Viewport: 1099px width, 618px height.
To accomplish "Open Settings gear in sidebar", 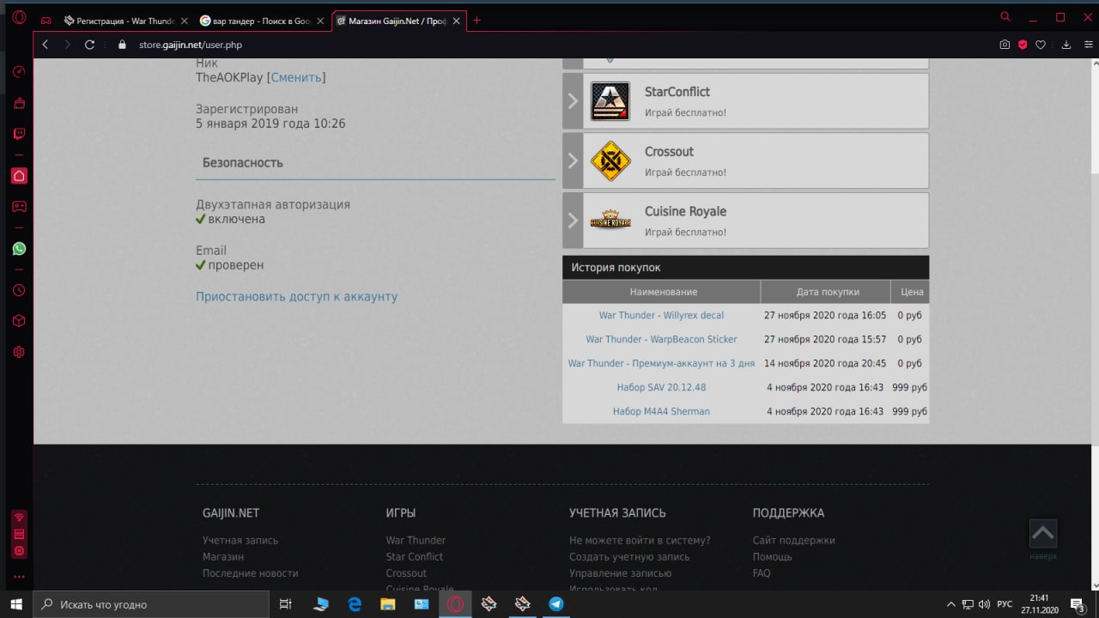I will [x=19, y=352].
